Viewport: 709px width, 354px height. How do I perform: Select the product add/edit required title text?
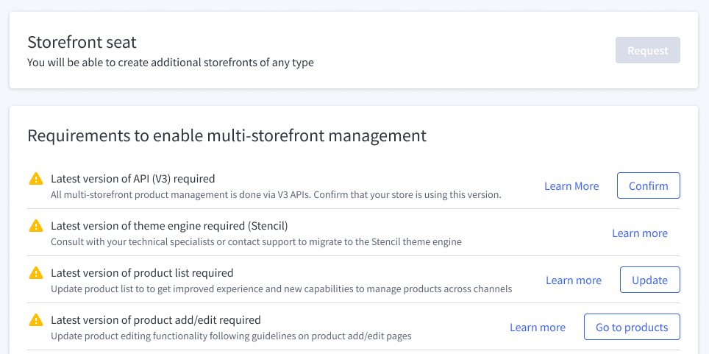click(156, 320)
